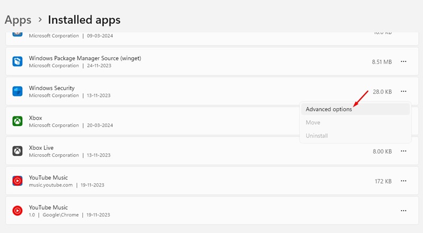This screenshot has width=423, height=233.
Task: Open three-dot menu for Chrome YouTube Music entry
Action: 403,211
